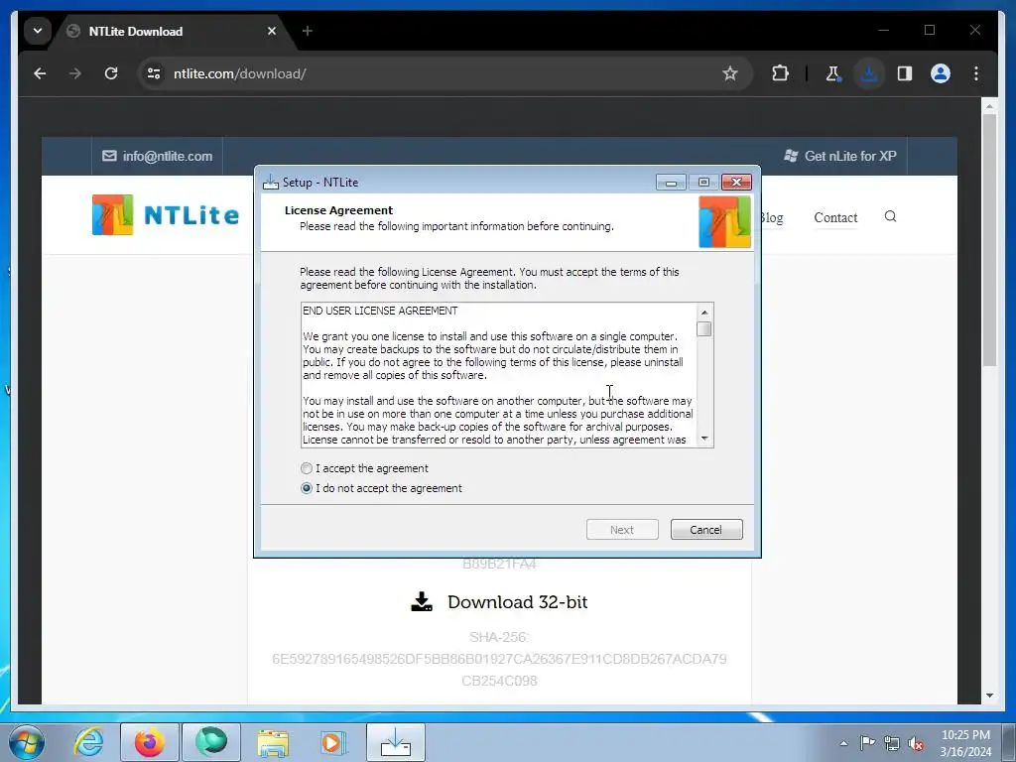The height and width of the screenshot is (762, 1016).
Task: Open Chrome Labs flask icon
Action: 832,73
